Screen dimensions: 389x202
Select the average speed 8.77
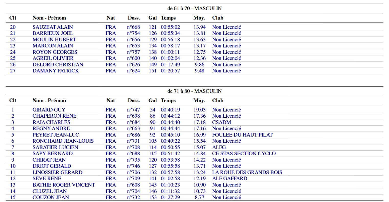pyautogui.click(x=200, y=198)
